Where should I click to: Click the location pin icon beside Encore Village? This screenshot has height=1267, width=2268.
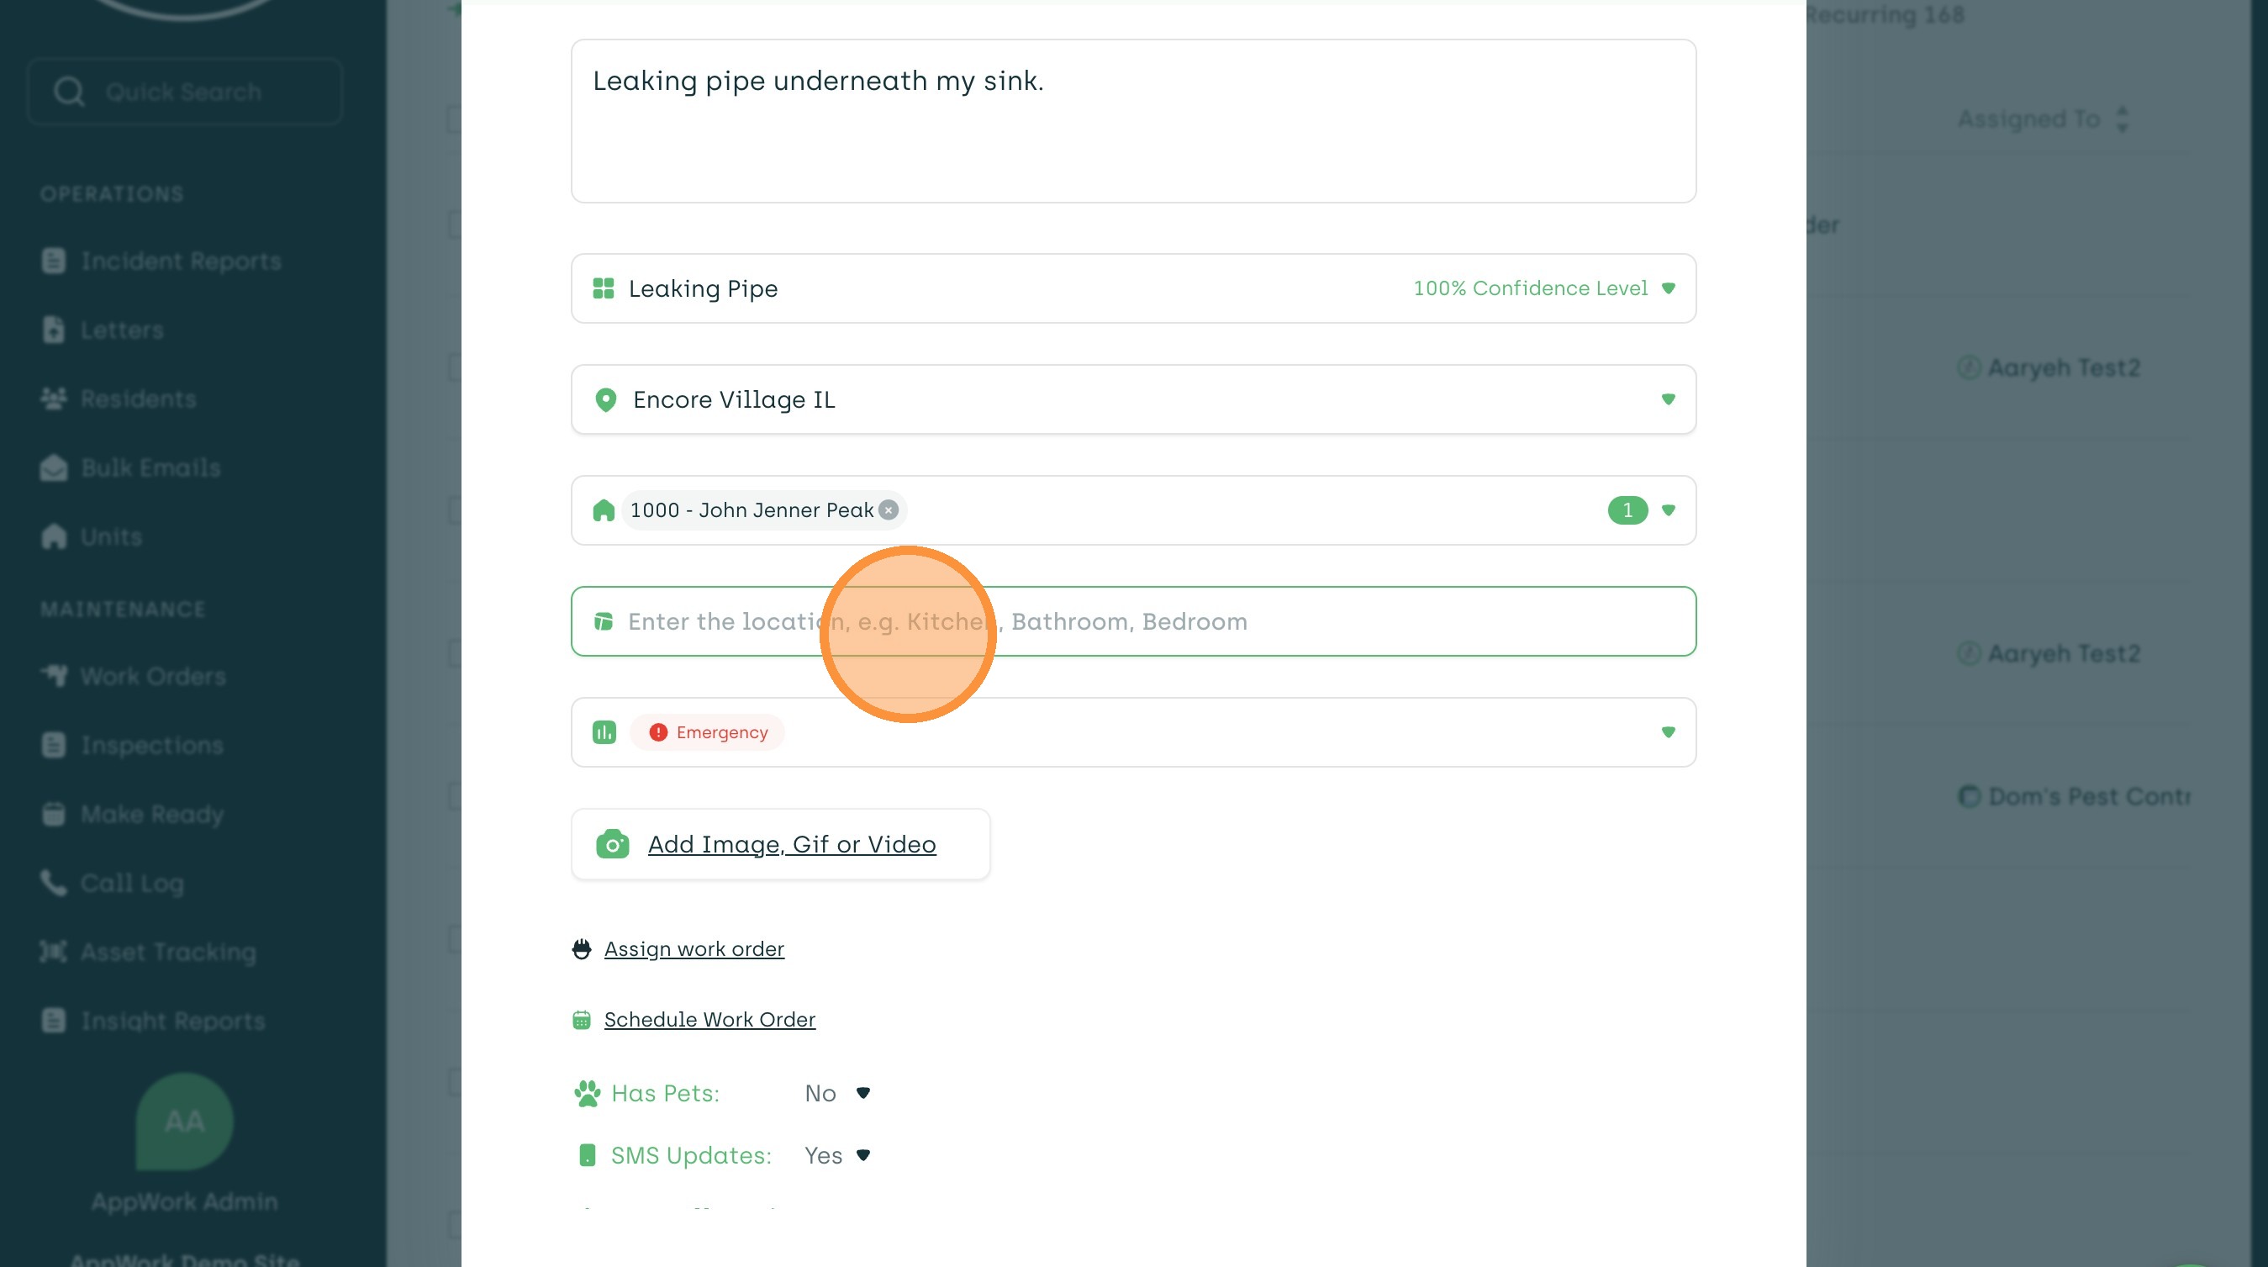click(606, 399)
